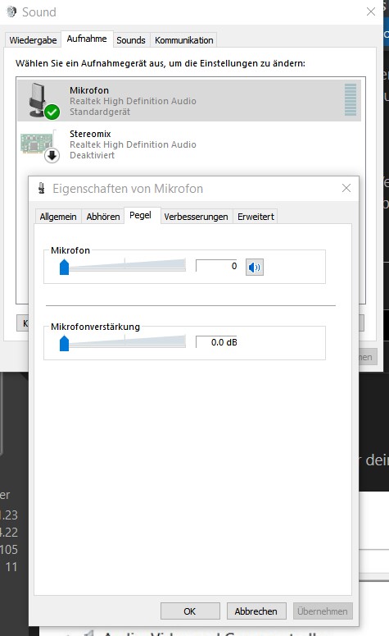Open the Sounds tab
The image size is (389, 636).
pyautogui.click(x=131, y=40)
